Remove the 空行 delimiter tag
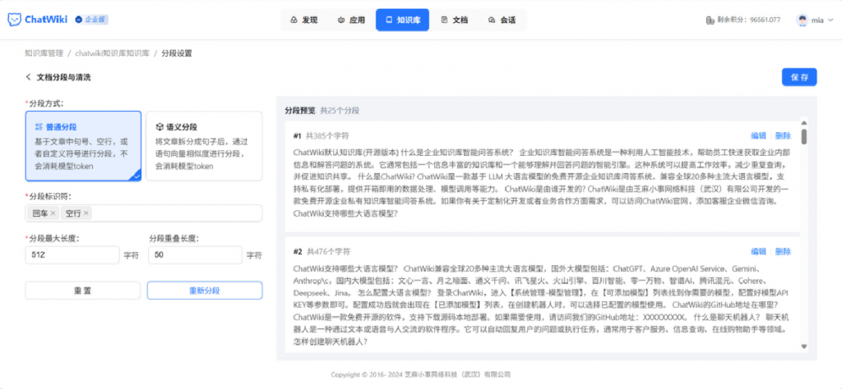Screen dimensions: 842x389 click(x=86, y=213)
